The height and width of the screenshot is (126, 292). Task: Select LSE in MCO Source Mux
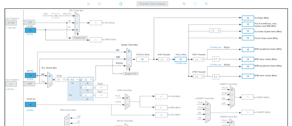click(67, 118)
